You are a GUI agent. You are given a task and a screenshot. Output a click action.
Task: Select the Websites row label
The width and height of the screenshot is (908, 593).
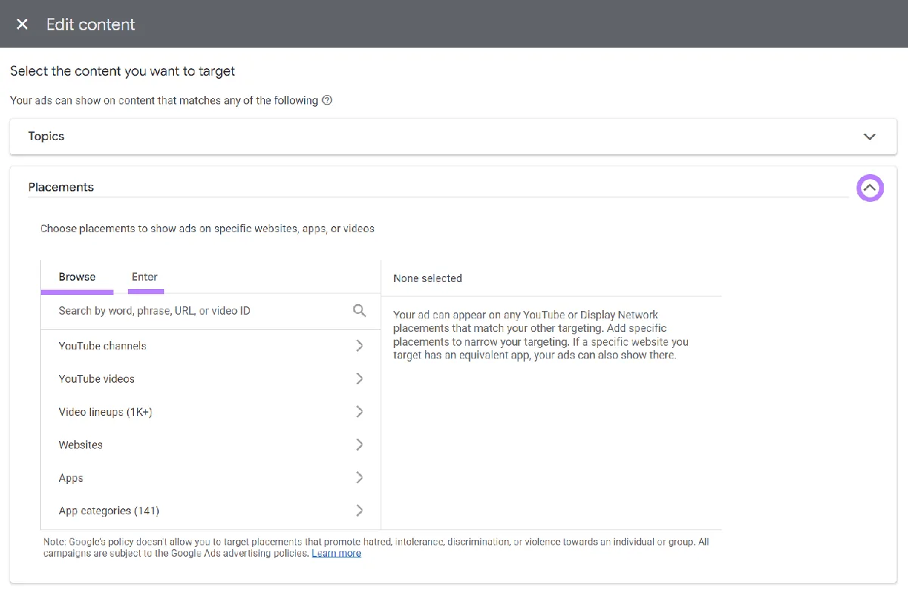[x=80, y=445]
